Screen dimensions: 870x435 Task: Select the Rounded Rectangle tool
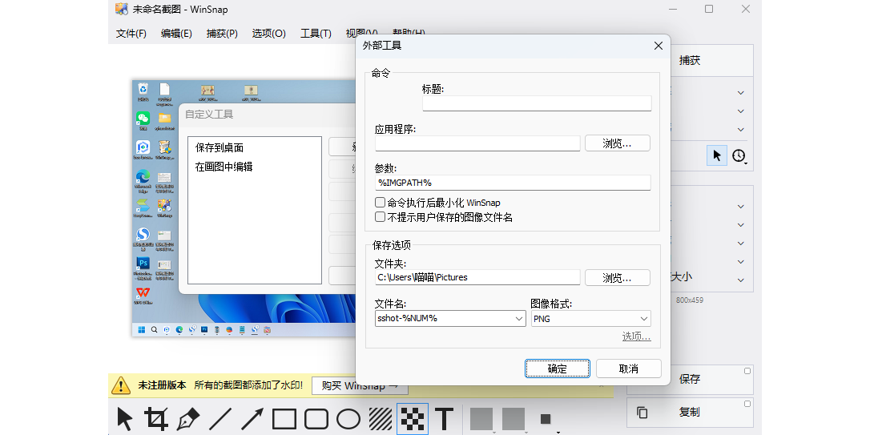(x=316, y=419)
